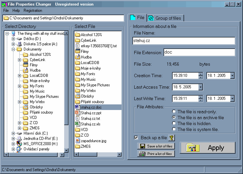Switch to the File tab
Viewport: 243px width, 174px height.
pyautogui.click(x=137, y=17)
